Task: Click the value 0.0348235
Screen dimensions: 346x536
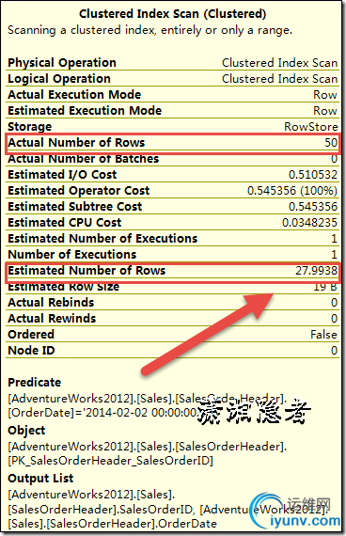Action: 309,223
